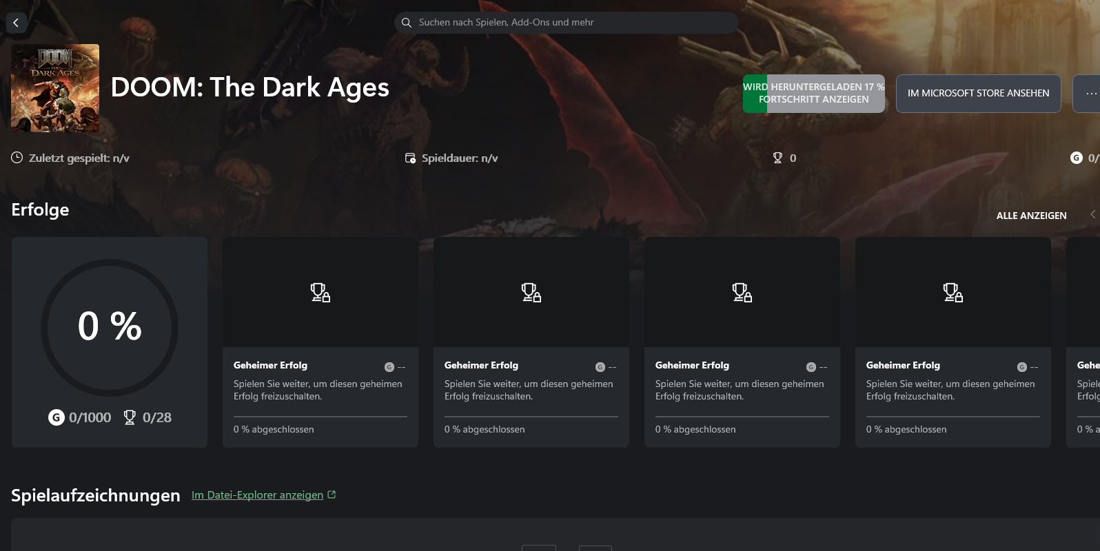Click the progress bar on the second achievement card
1100x551 pixels.
531,417
